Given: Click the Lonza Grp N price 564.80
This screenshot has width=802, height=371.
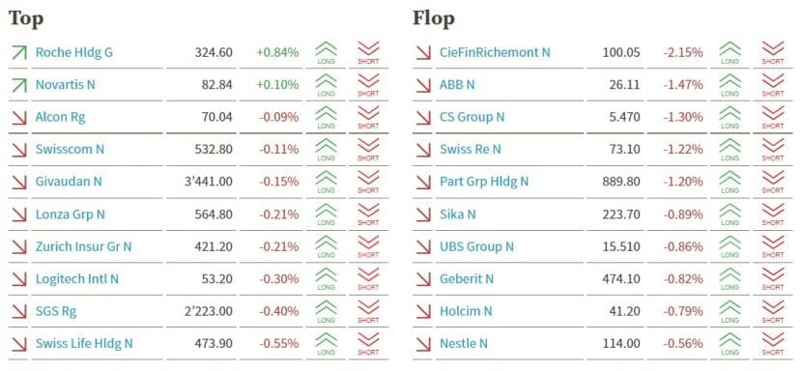Looking at the screenshot, I should 214,214.
